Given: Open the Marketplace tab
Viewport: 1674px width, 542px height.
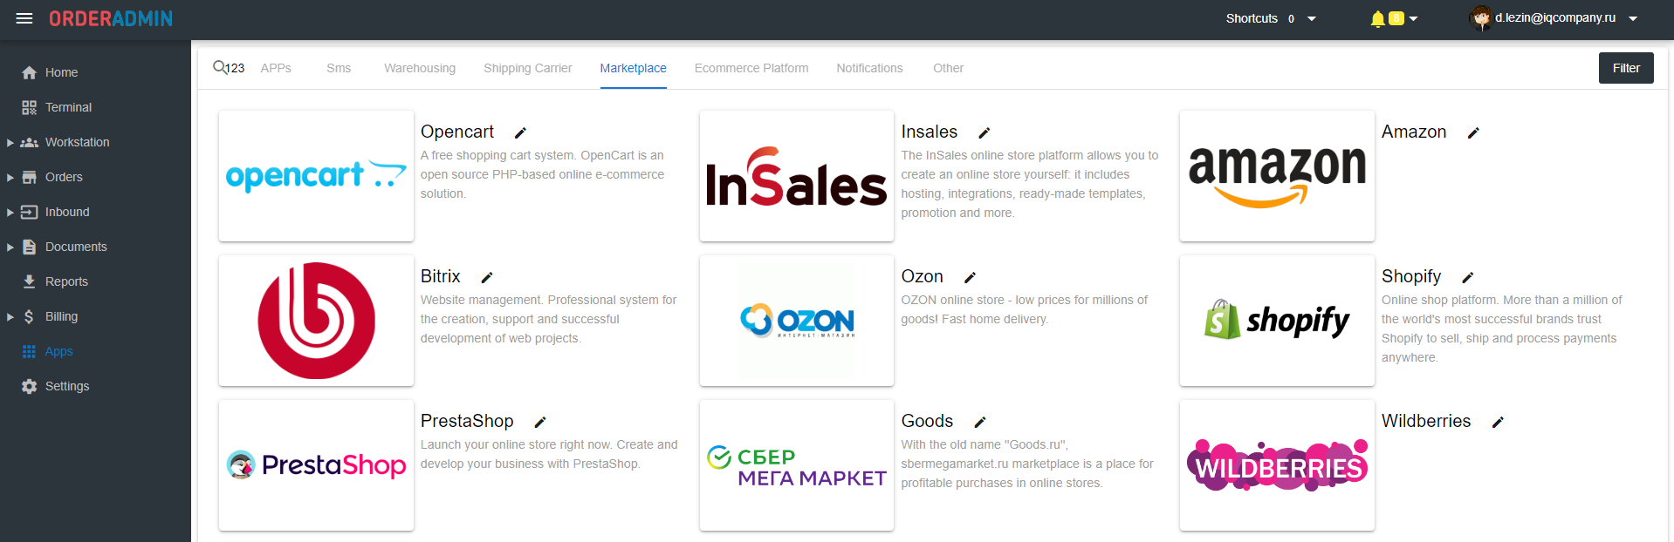Looking at the screenshot, I should 633,68.
